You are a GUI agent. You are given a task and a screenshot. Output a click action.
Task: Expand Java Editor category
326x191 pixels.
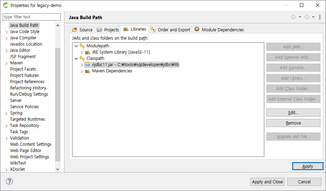click(6, 50)
